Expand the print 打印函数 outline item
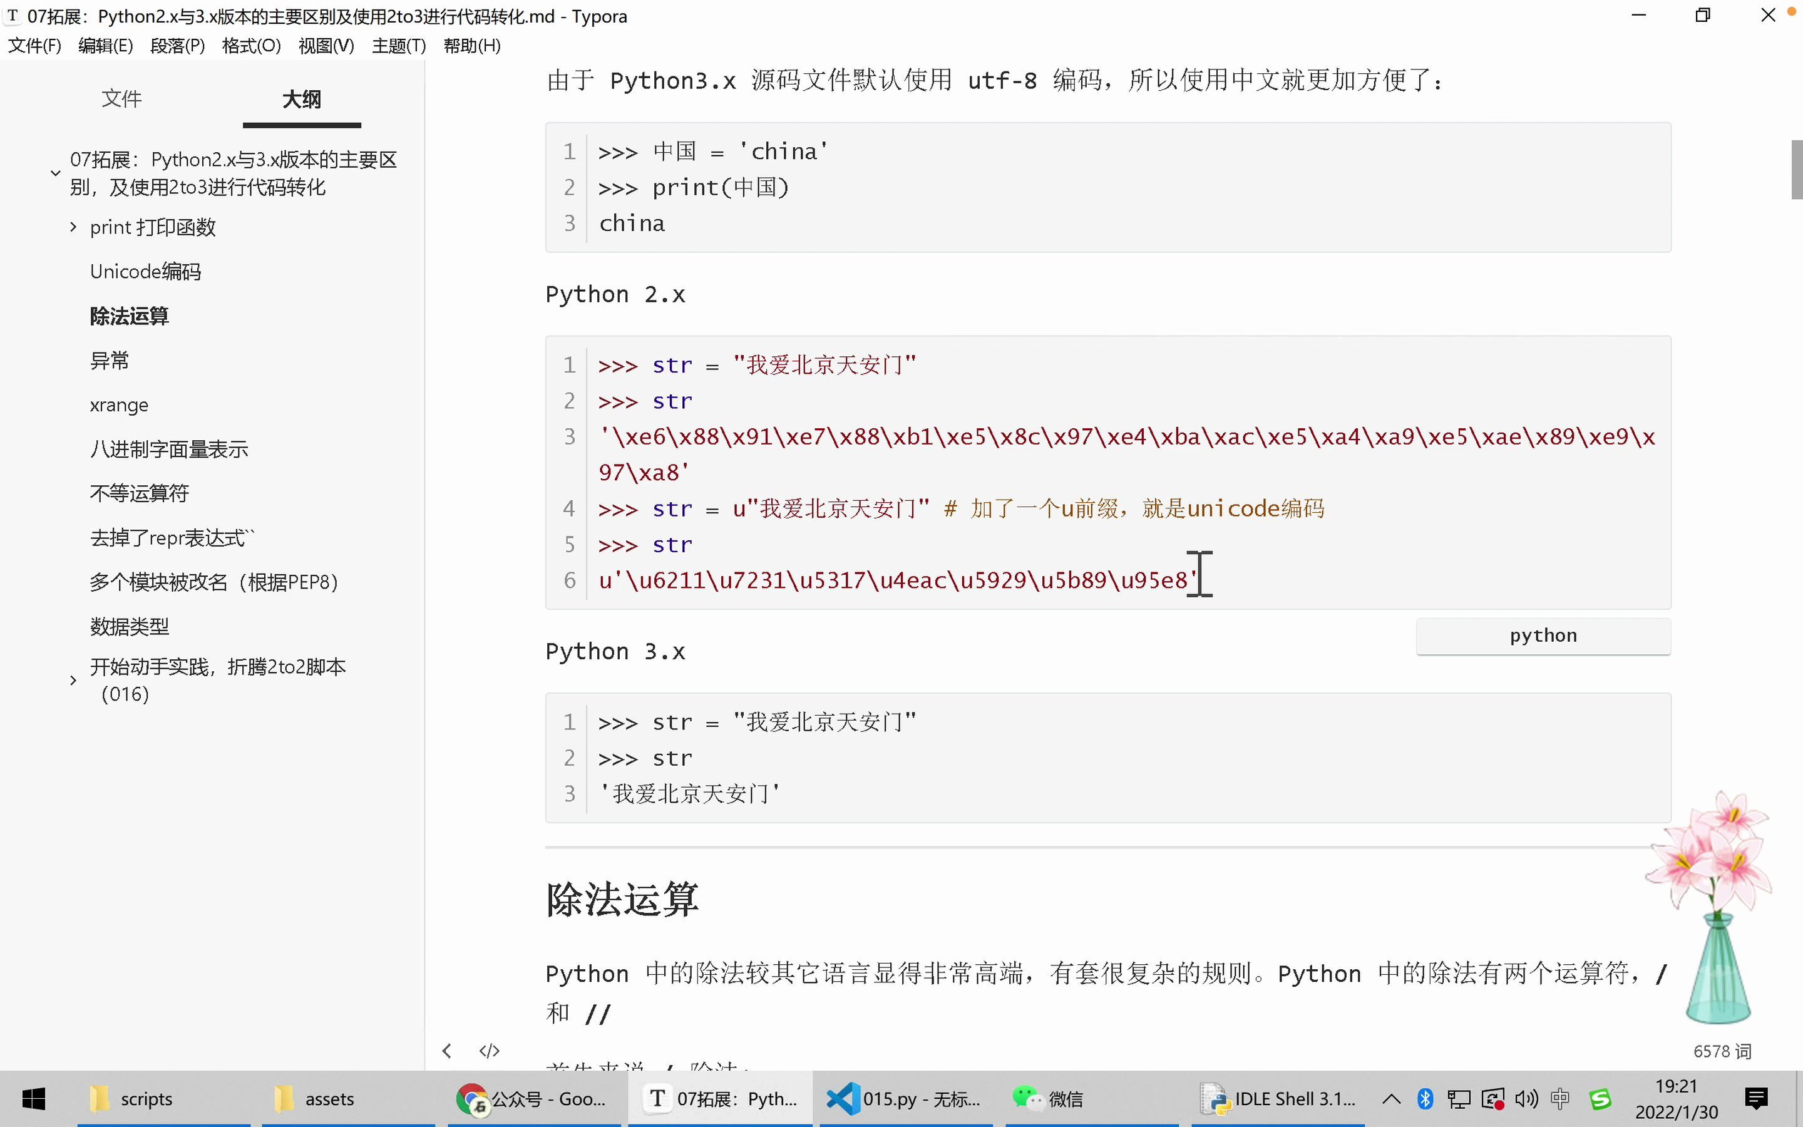1803x1127 pixels. (x=73, y=227)
